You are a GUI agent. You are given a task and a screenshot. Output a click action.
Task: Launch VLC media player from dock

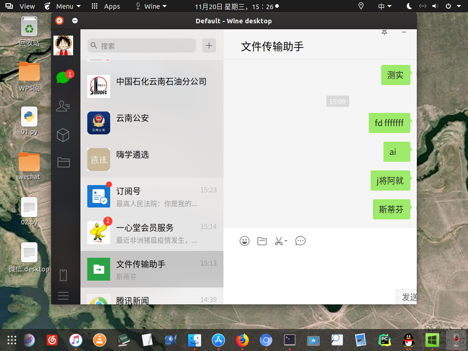(99, 340)
